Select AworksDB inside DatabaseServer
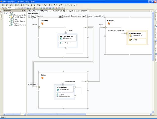157x119 pixels. (133, 40)
